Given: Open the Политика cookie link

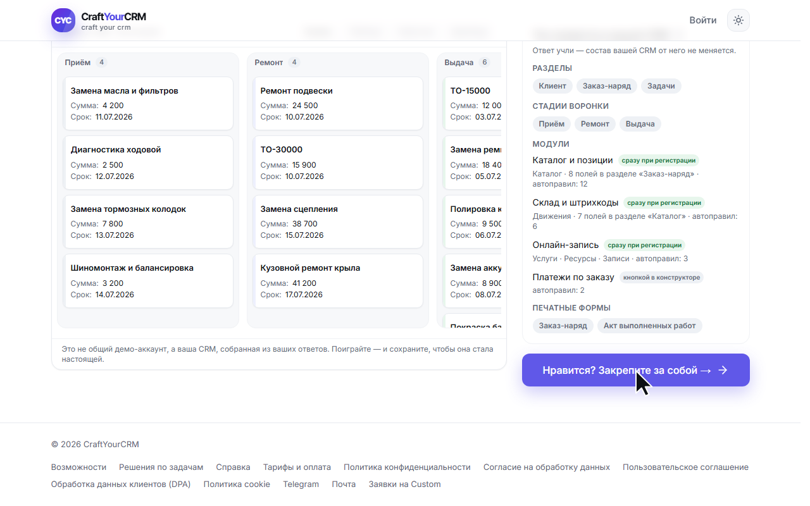Looking at the screenshot, I should pos(237,484).
